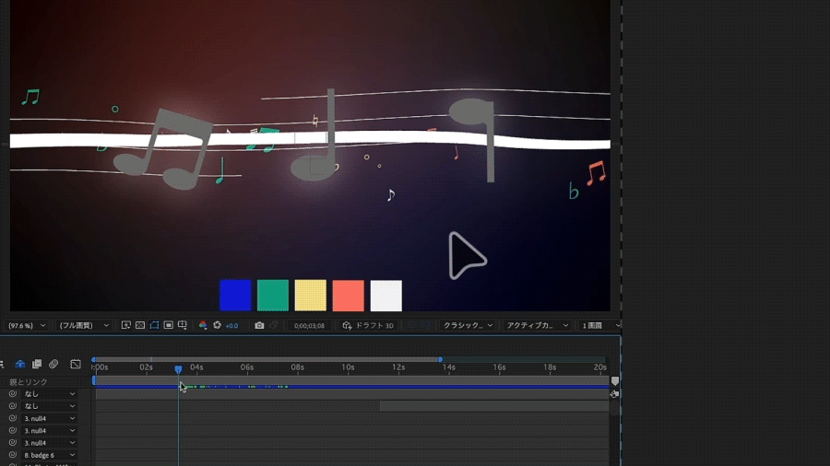This screenshot has width=830, height=466.
Task: Select the large arrow cursor graphic in the viewer
Action: tap(467, 256)
